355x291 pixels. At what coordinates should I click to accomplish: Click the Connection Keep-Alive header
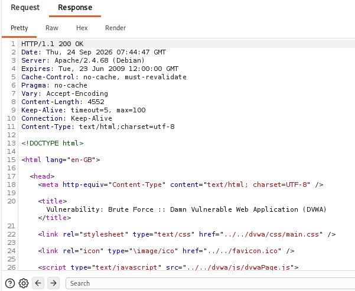[x=67, y=118]
